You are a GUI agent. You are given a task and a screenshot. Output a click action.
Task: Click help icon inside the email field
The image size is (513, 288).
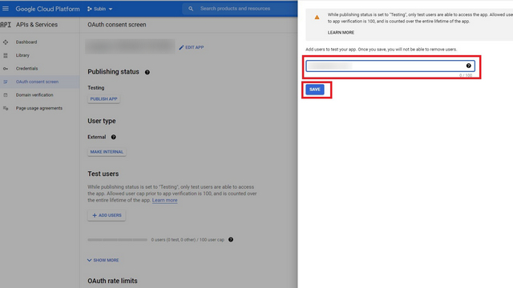pyautogui.click(x=468, y=66)
